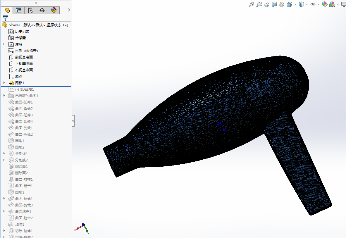Click the tree filter input field
This screenshot has width=346, height=238.
point(37,18)
